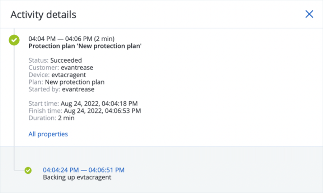The width and height of the screenshot is (323, 193).
Task: Open the All properties link
Action: (48, 134)
